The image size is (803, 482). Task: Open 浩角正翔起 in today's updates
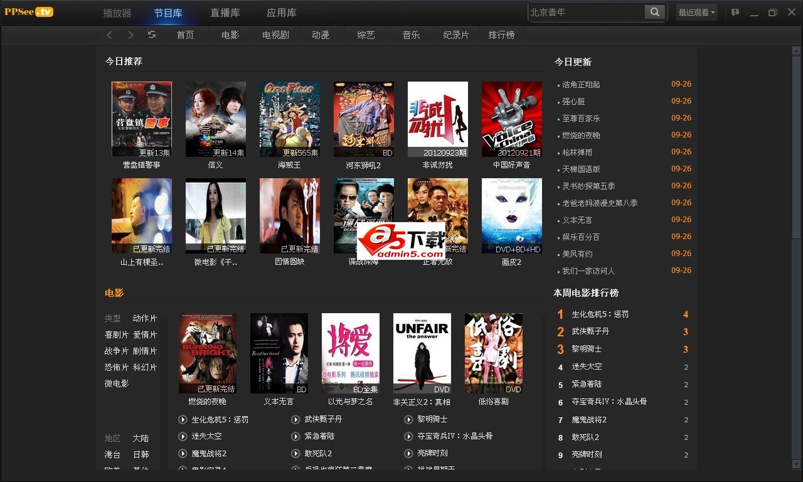[x=581, y=84]
